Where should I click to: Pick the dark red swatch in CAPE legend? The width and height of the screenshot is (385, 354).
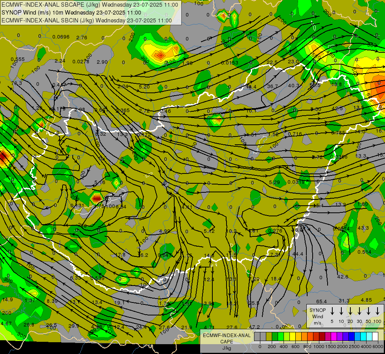click(322, 336)
